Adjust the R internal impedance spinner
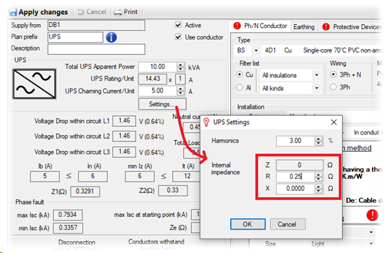Viewport: 385px width, 253px height. 318,176
